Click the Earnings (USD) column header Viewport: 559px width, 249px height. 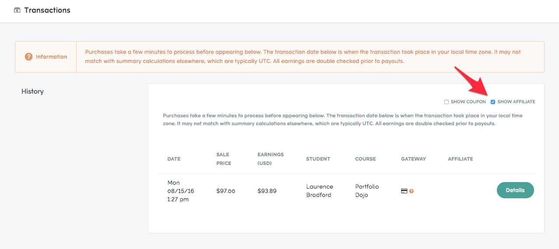tap(271, 159)
